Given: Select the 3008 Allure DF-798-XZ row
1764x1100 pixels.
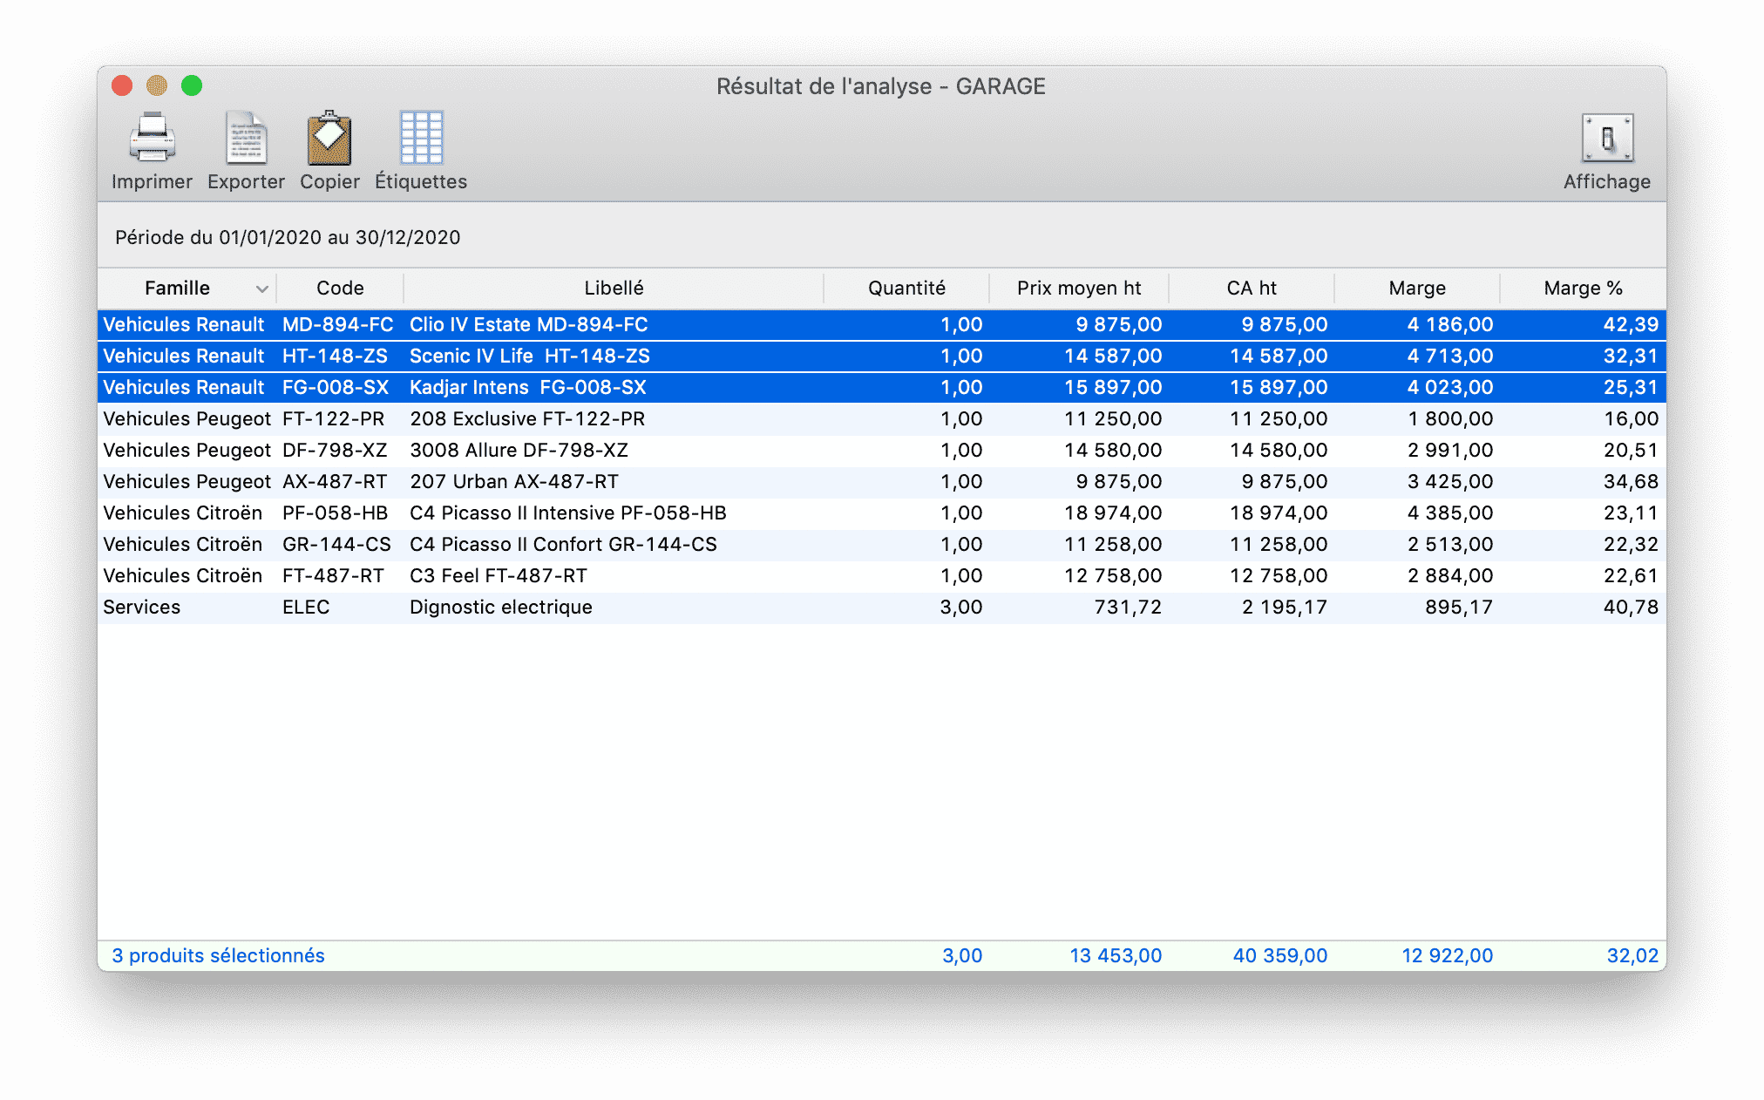Looking at the screenshot, I should pyautogui.click(x=882, y=450).
